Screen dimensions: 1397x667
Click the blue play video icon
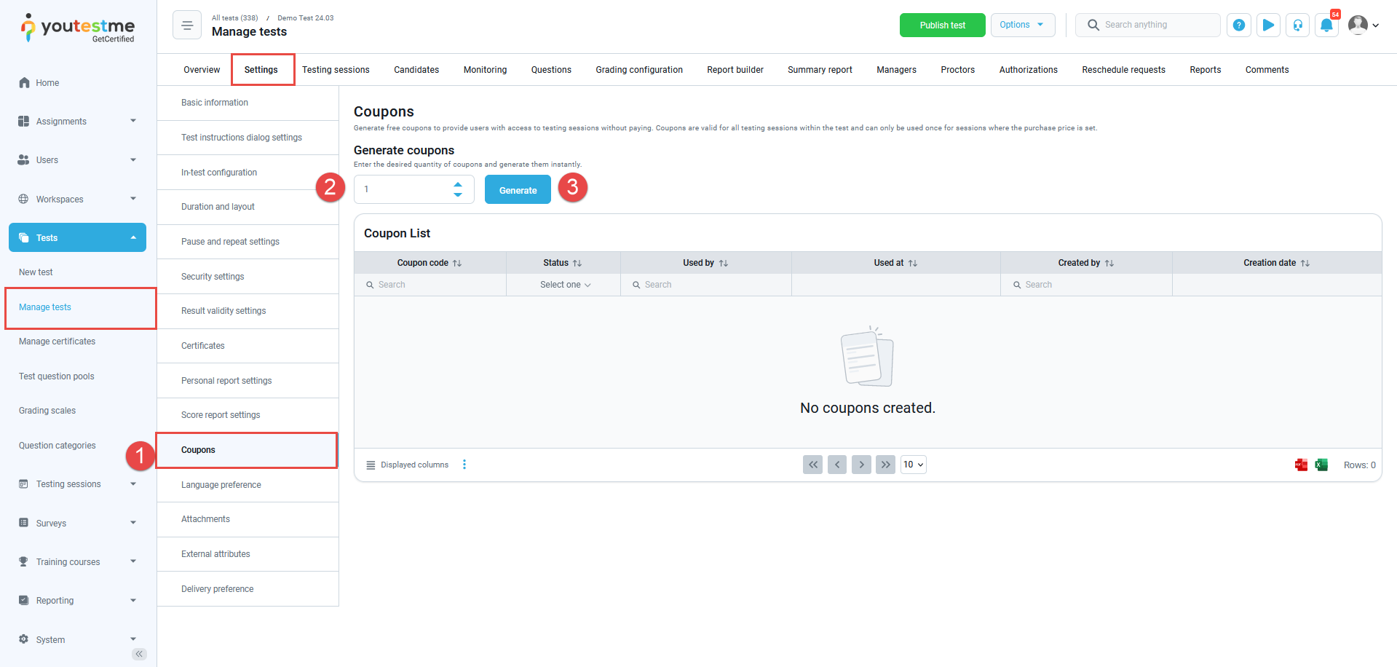(1267, 25)
